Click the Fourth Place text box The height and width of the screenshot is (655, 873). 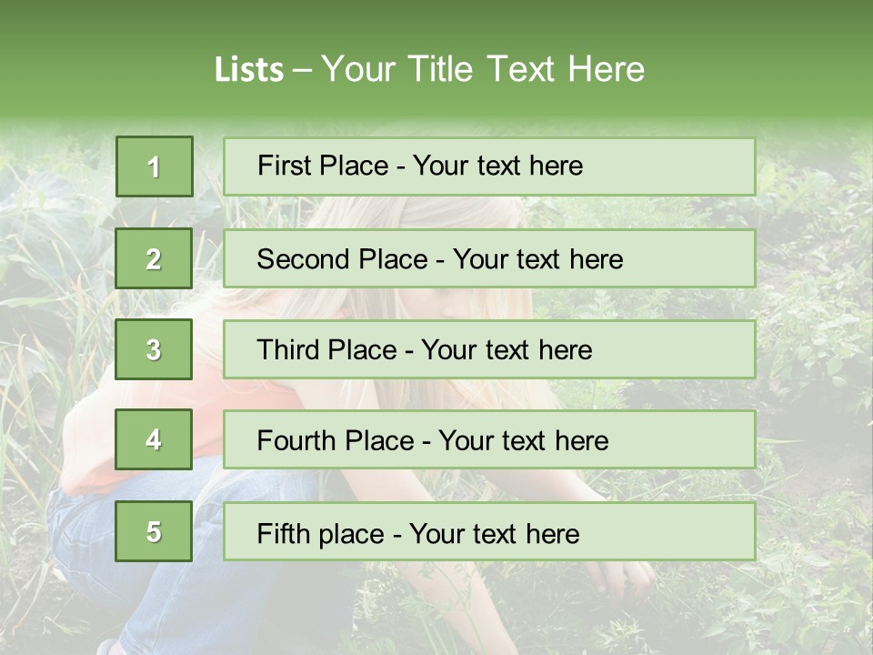489,439
